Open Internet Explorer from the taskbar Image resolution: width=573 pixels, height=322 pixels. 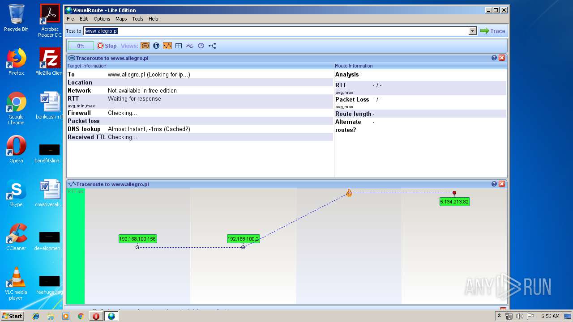coord(36,316)
